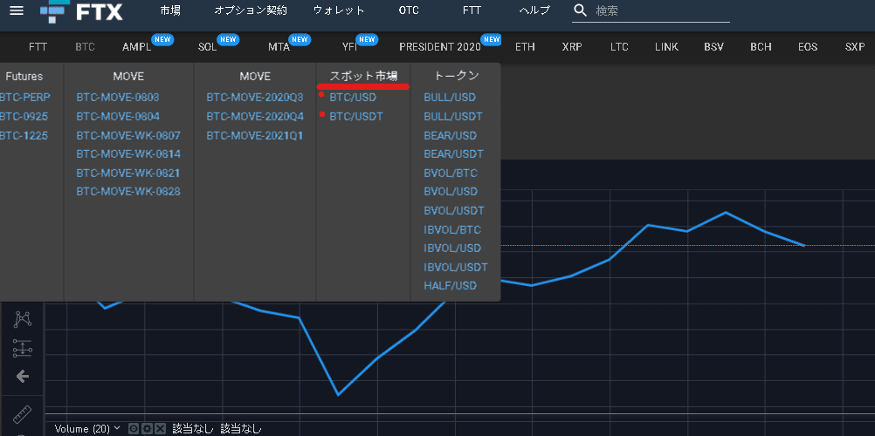
Task: Open the ウォレット menu
Action: [339, 10]
